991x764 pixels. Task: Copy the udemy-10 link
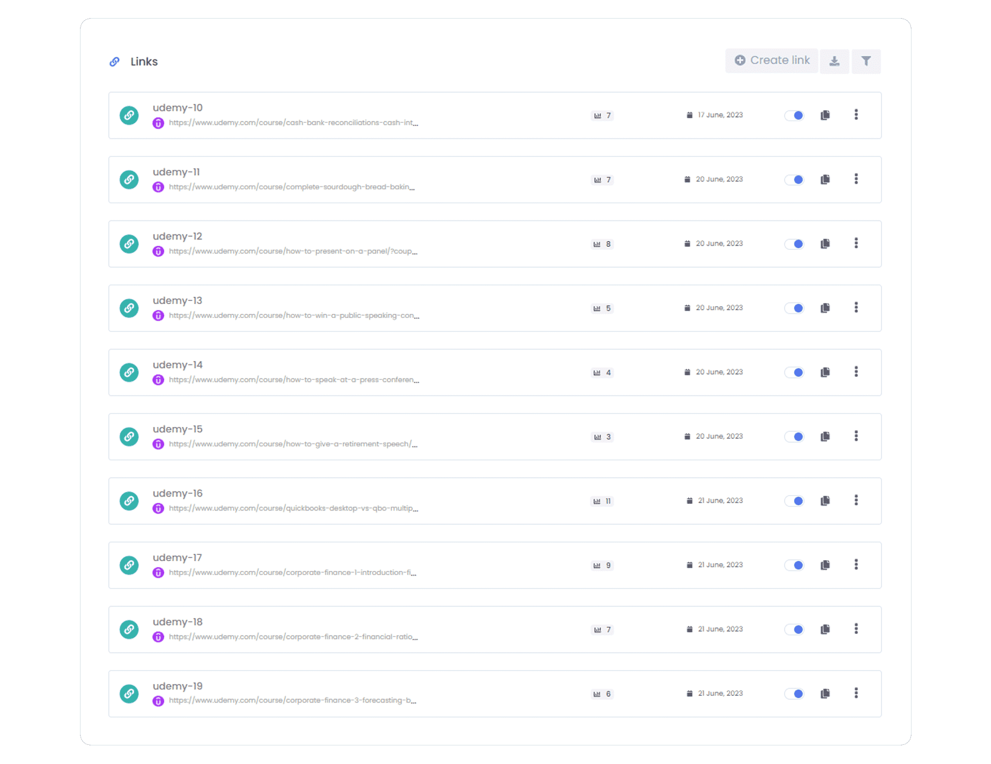coord(825,115)
